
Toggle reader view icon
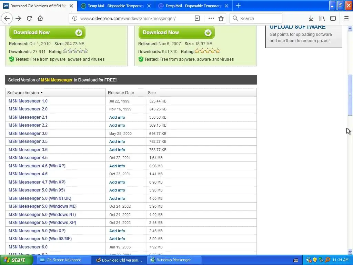(197, 19)
